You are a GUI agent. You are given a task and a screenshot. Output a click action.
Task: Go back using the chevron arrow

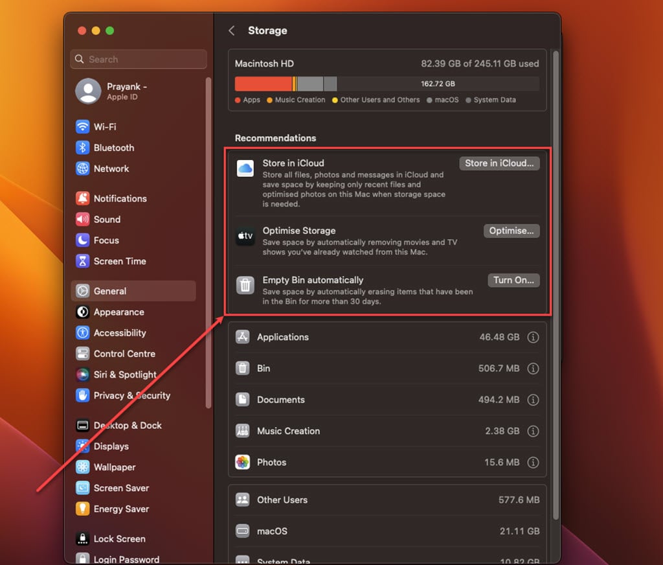(232, 30)
